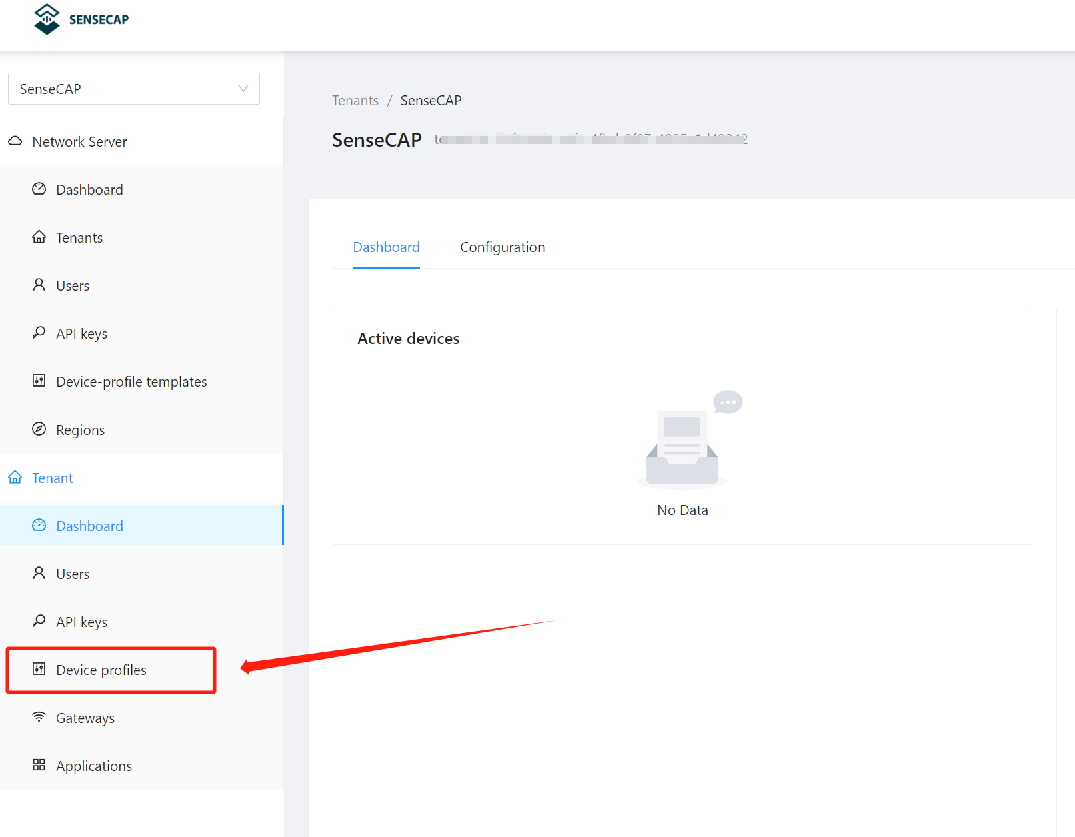Click the Tenant Users person icon
Image resolution: width=1075 pixels, height=837 pixels.
tap(39, 574)
